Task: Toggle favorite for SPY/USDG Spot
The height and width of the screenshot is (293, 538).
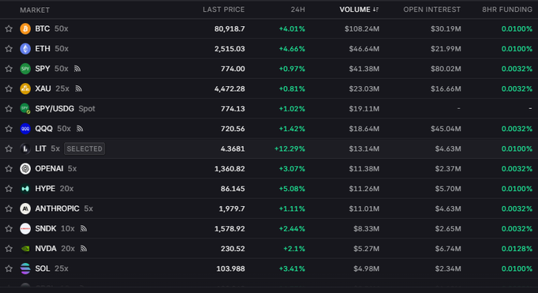Action: tap(9, 109)
